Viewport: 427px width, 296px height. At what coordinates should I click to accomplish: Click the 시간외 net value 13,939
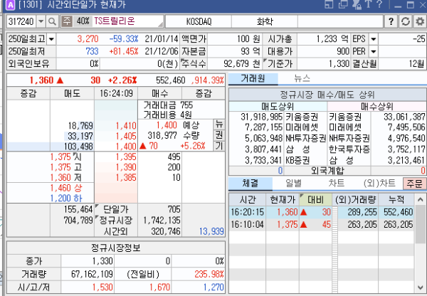211,231
